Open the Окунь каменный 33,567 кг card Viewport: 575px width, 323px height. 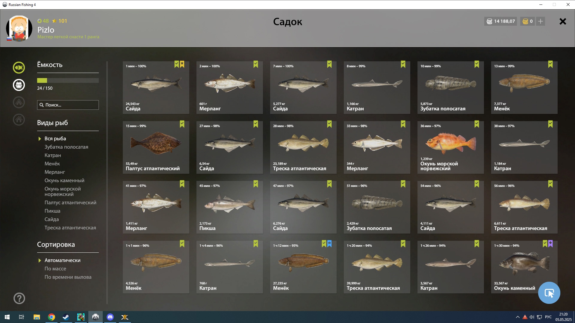[x=524, y=267]
